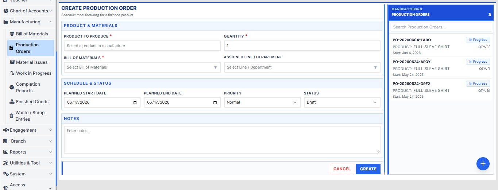
Task: Click the Engagement handshake icon
Action: pyautogui.click(x=6, y=130)
